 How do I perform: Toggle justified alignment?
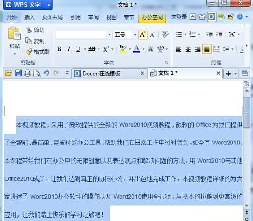click(207, 49)
